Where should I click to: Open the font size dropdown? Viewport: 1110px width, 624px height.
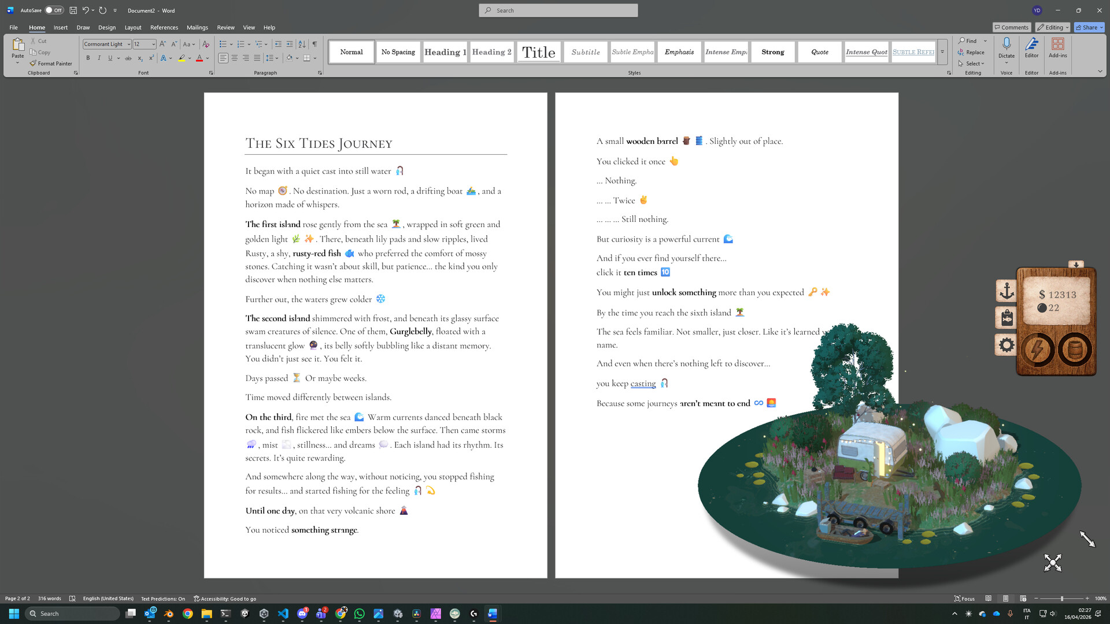pos(153,44)
